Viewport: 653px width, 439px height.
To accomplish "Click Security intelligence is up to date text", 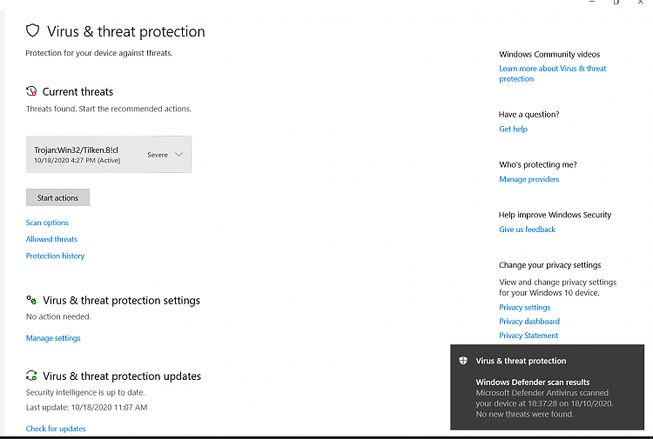I will click(85, 392).
